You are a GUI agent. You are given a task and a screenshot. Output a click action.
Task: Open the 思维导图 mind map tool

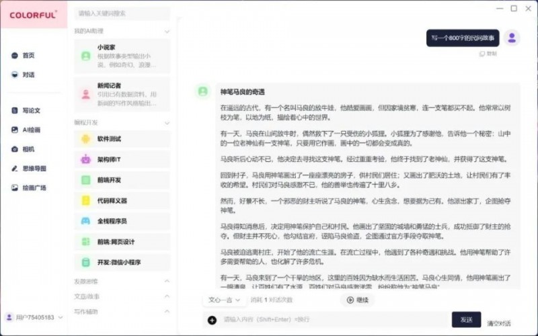pyautogui.click(x=32, y=168)
